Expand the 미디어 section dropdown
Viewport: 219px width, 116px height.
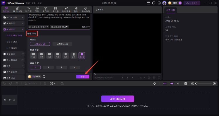pos(13,17)
